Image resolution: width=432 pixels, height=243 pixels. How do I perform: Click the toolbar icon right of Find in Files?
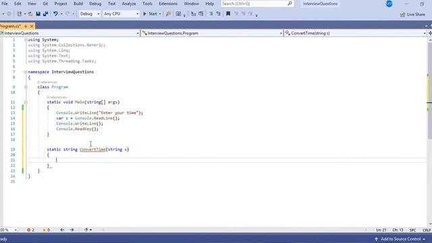(178, 13)
